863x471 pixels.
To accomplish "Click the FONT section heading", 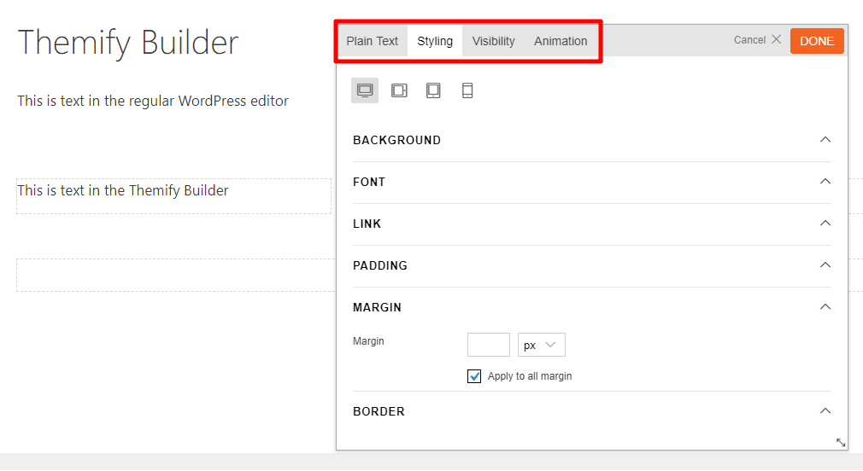I will click(x=369, y=182).
